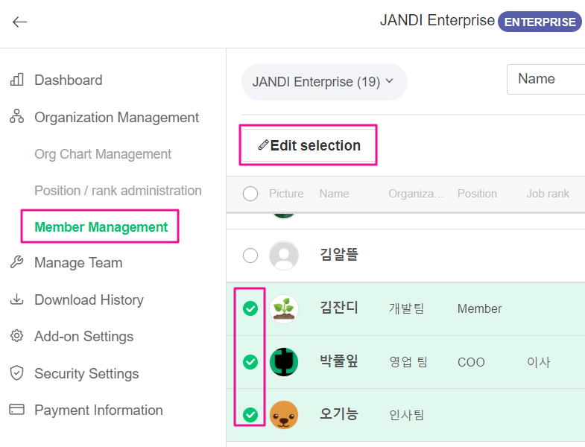The height and width of the screenshot is (447, 585).
Task: Deselect the 박풀잎 row checkbox
Action: click(250, 362)
